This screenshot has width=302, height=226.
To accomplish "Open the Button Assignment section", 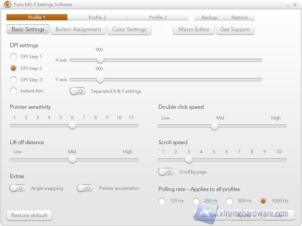I will [78, 29].
